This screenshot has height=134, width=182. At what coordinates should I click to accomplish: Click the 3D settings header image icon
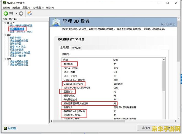[56, 22]
